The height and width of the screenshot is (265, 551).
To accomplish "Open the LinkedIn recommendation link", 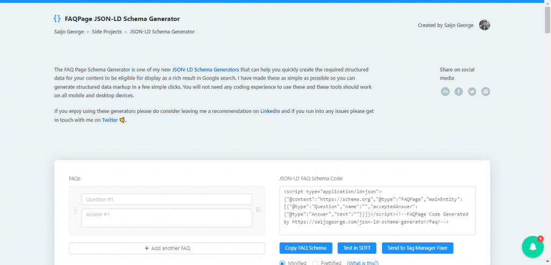I will click(x=270, y=111).
